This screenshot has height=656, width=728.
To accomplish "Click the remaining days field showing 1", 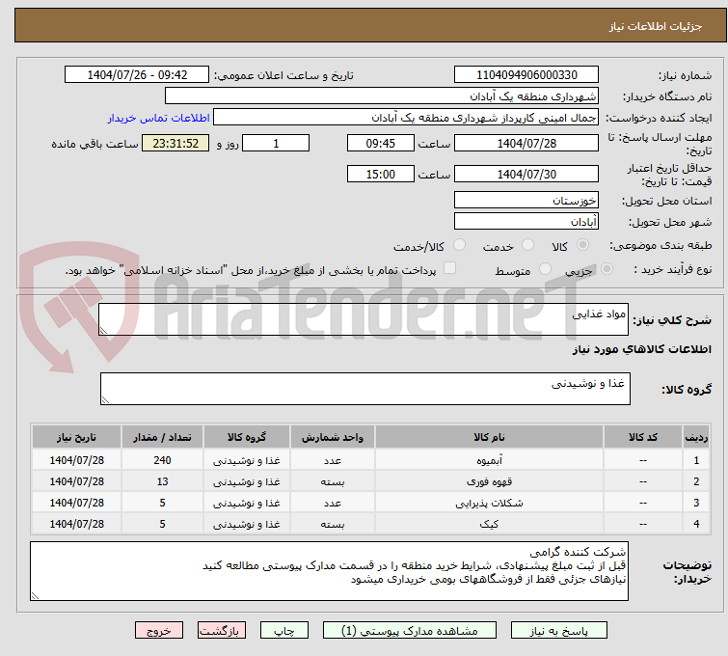I will [x=276, y=143].
